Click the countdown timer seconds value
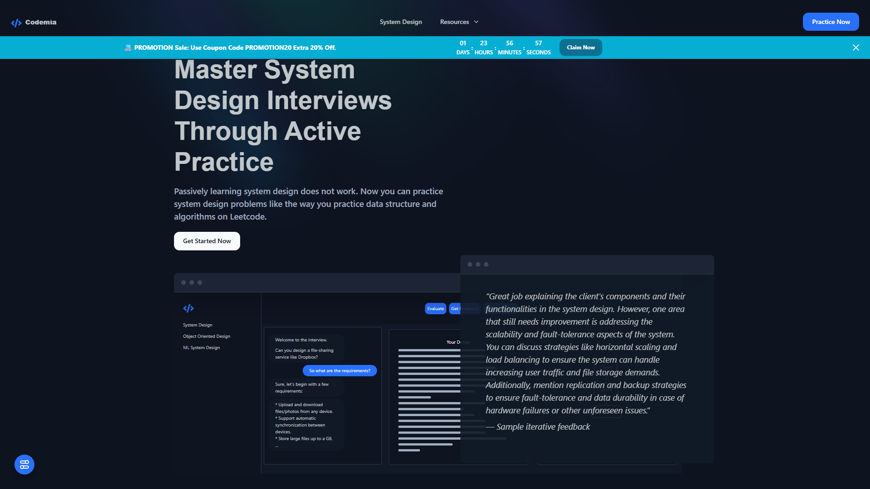This screenshot has width=870, height=489. [538, 43]
